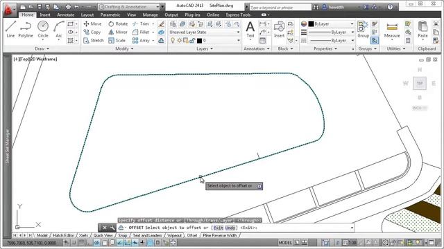Viewport: 444px width, 249px height.
Task: Click the Stretch tool
Action: (x=94, y=41)
